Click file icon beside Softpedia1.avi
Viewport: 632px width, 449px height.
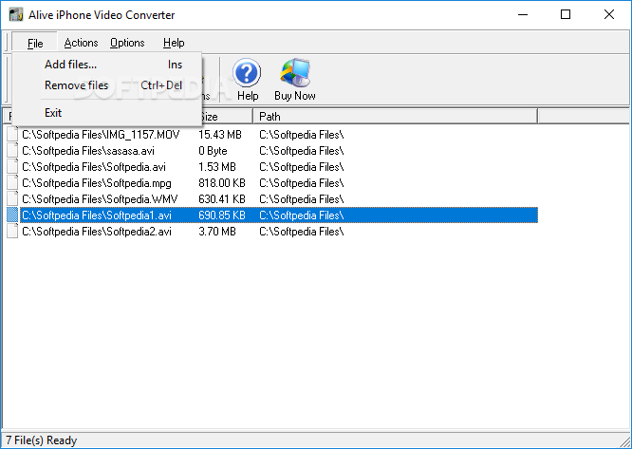click(x=12, y=215)
